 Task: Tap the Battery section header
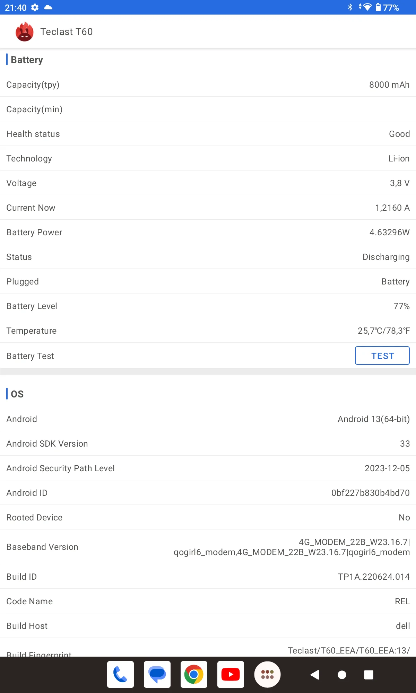pos(27,60)
